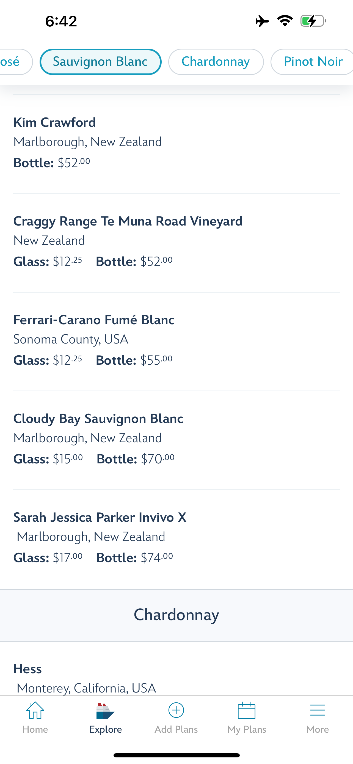Select the Sauvignon Blanc filter chip
This screenshot has height=764, width=353.
click(x=100, y=62)
